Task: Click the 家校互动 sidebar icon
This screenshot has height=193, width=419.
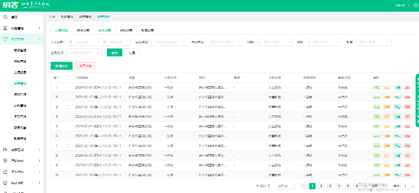Action: [5, 150]
